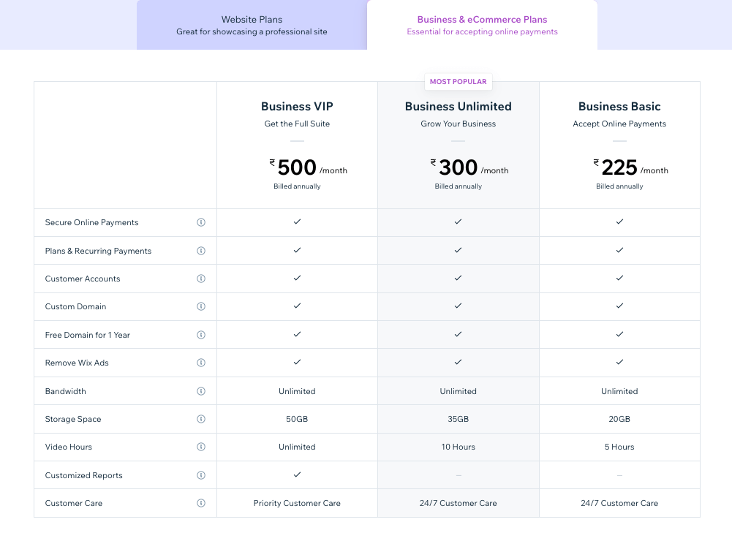Click the Remove Wix Ads label

pos(77,363)
